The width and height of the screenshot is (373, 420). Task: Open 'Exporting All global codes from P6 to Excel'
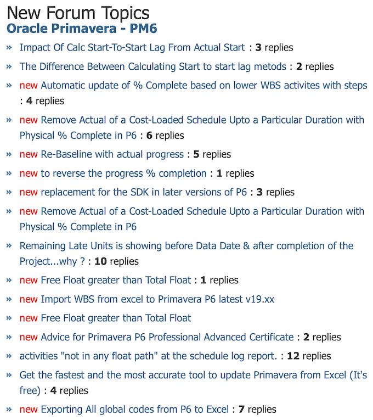[x=134, y=409]
